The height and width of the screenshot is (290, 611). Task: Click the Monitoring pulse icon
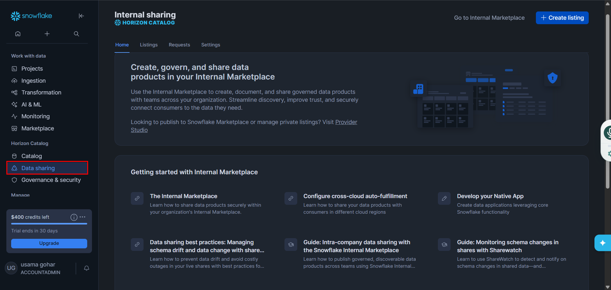(x=14, y=116)
